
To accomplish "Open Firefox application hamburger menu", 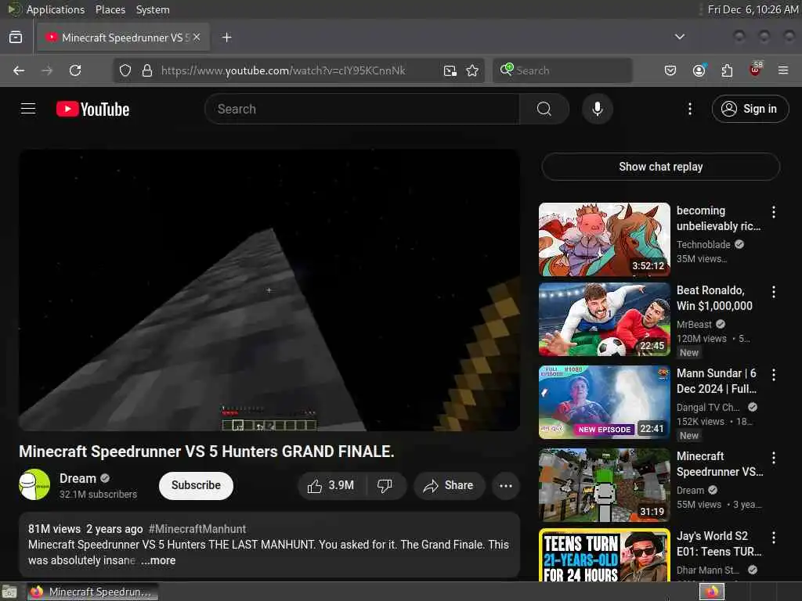I will click(783, 70).
